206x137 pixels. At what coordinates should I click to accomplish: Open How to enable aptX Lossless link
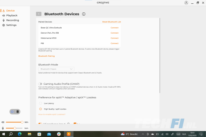pos(52,115)
